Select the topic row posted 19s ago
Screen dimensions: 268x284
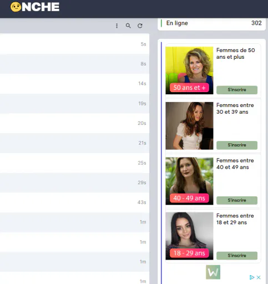tap(74, 103)
